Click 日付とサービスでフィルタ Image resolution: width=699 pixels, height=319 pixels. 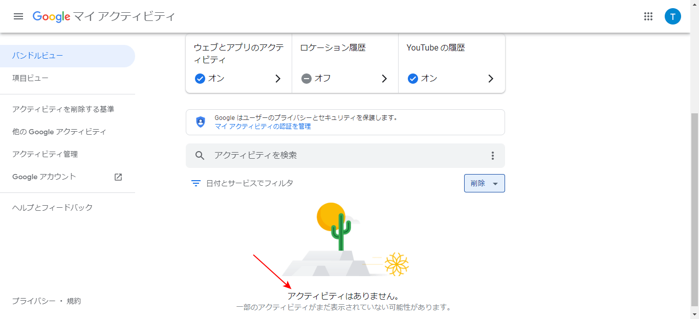coord(250,183)
